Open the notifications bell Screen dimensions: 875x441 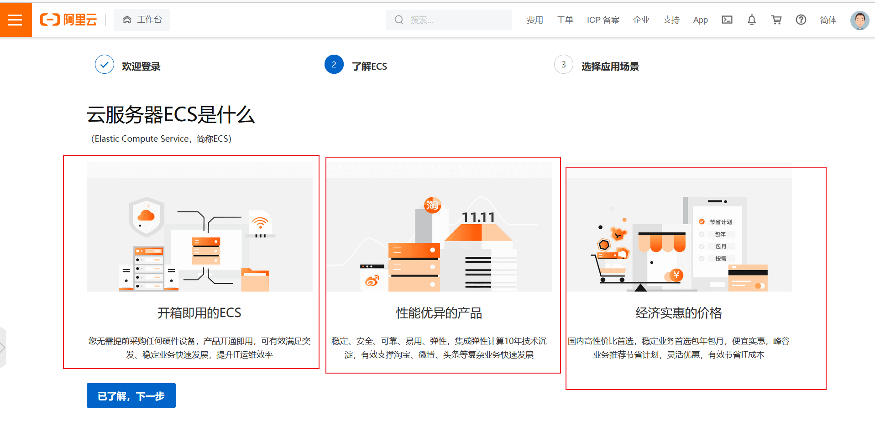coord(751,20)
